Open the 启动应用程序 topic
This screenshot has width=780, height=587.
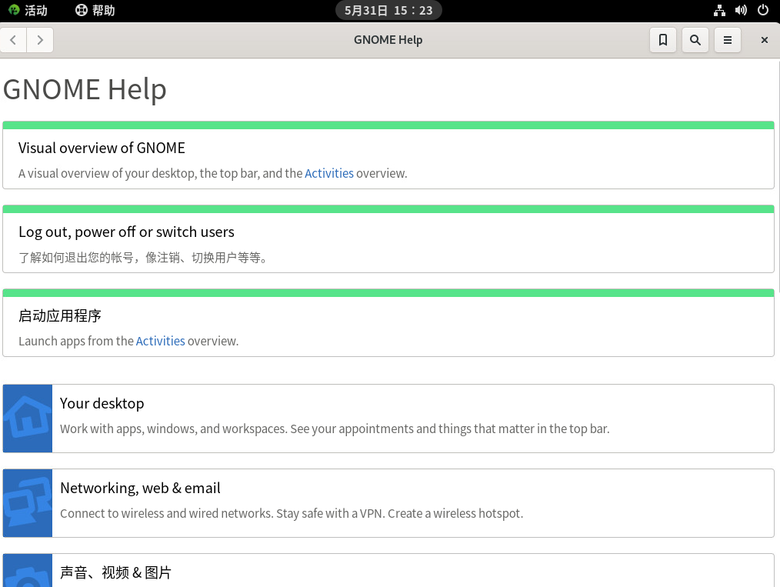(60, 315)
